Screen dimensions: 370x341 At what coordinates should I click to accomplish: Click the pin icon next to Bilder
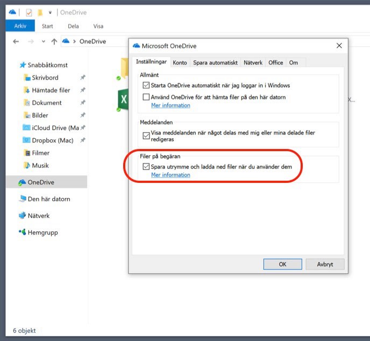(x=83, y=115)
